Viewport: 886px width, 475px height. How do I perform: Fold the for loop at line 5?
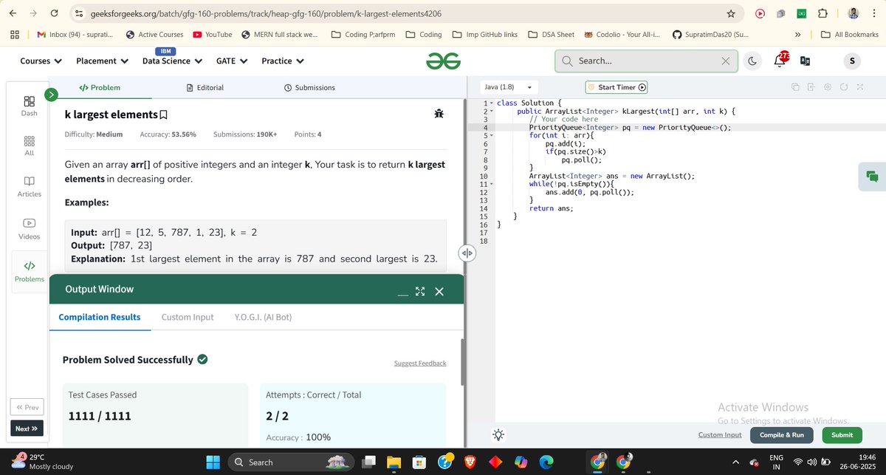pos(492,135)
